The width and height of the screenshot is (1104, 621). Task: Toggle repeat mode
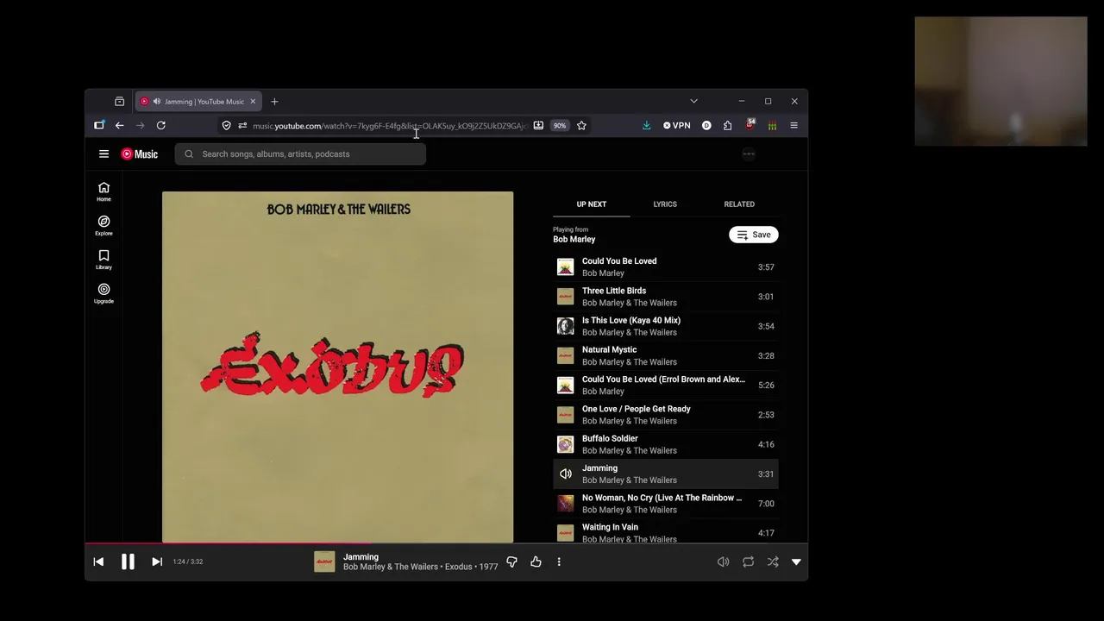pos(748,561)
